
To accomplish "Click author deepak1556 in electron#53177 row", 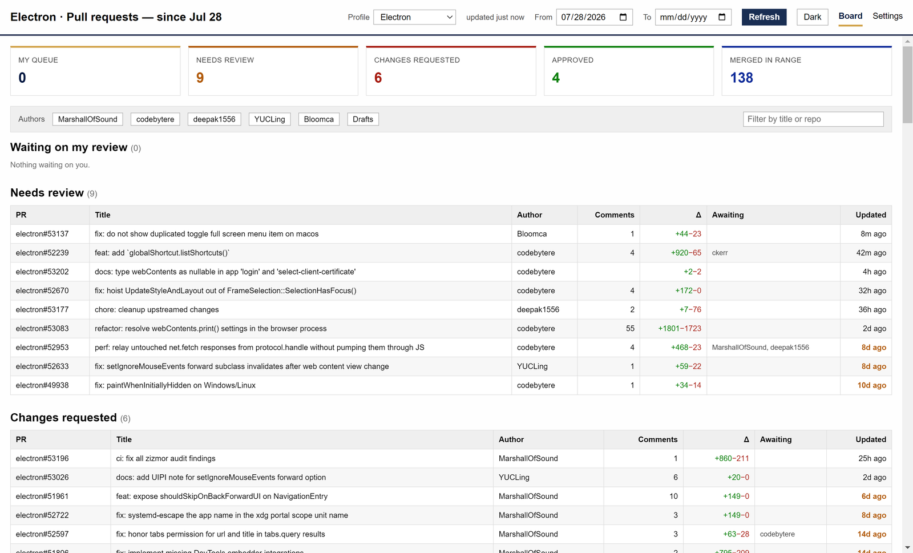I will [538, 309].
